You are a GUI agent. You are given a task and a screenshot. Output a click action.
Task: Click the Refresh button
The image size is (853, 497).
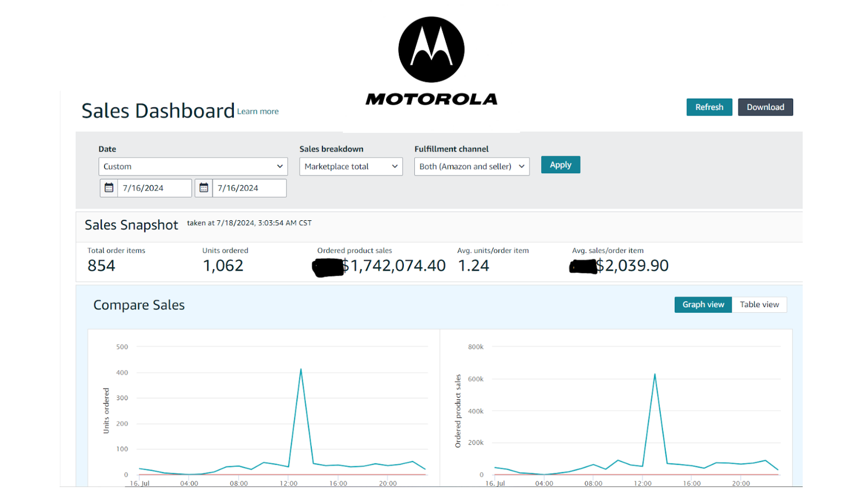coord(709,107)
